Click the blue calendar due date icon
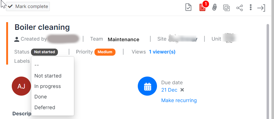The width and height of the screenshot is (274, 119). point(147,86)
